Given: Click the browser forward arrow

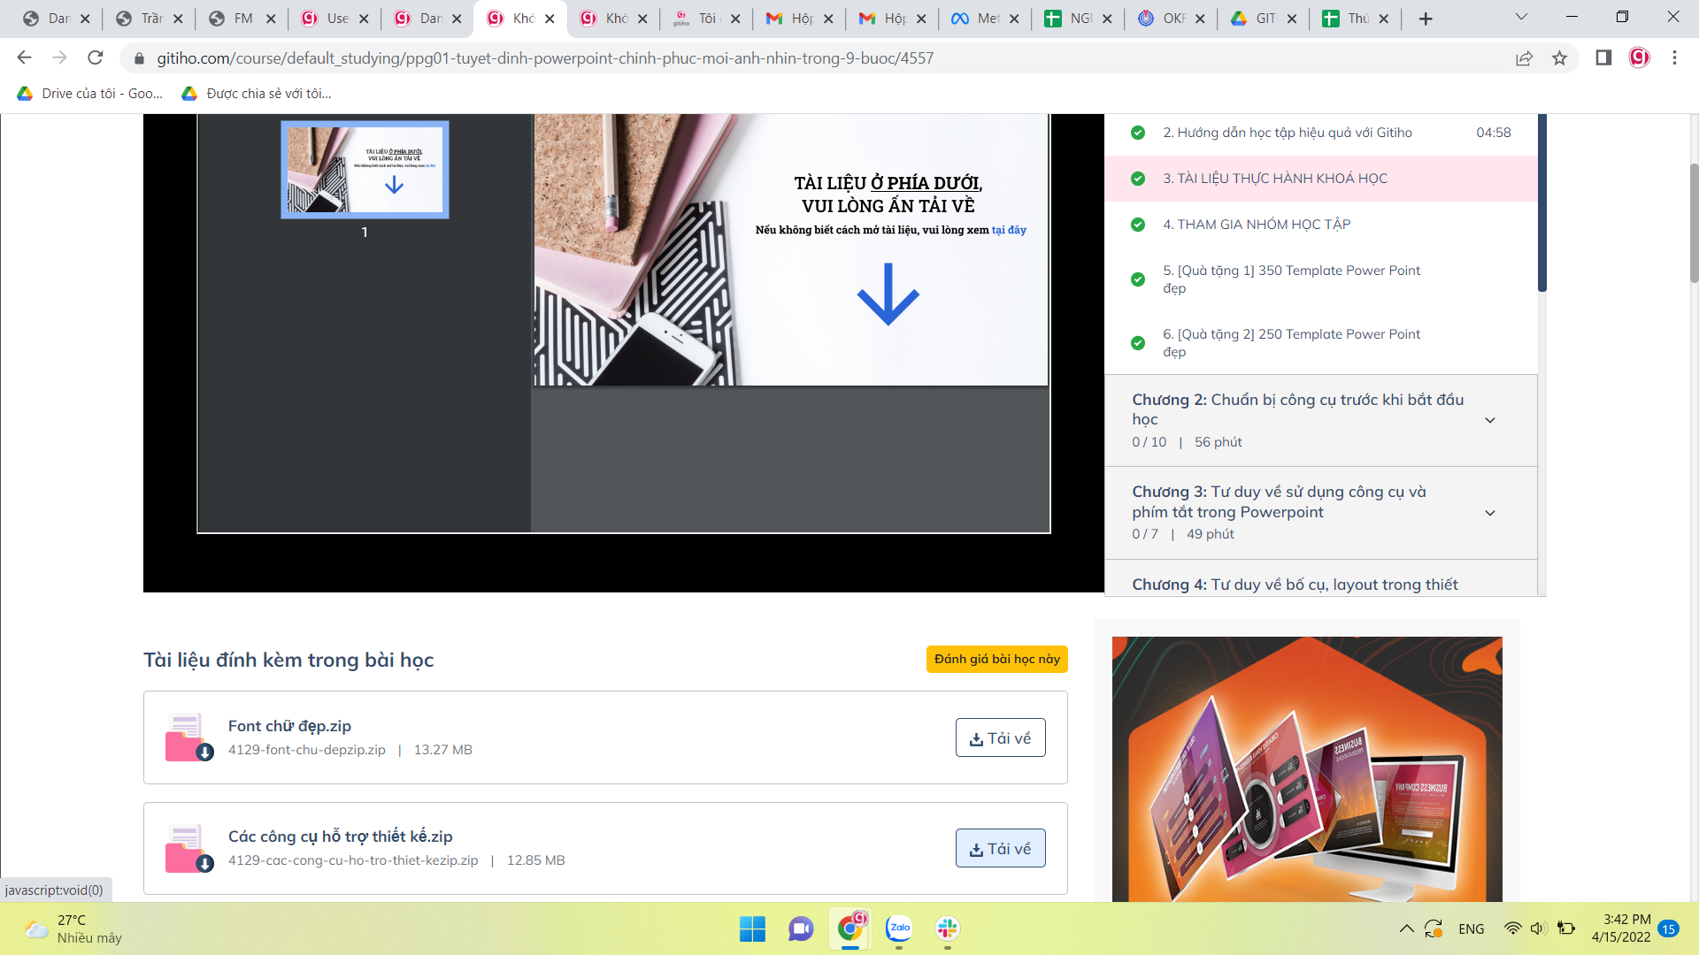Looking at the screenshot, I should (59, 57).
